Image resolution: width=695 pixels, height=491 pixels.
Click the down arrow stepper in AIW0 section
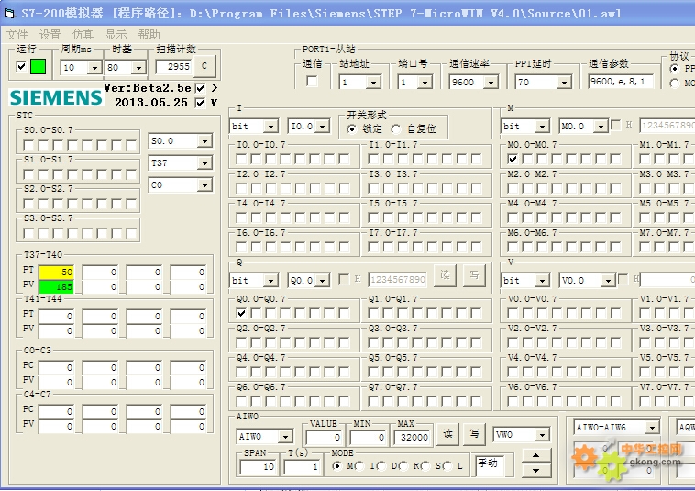tap(535, 470)
